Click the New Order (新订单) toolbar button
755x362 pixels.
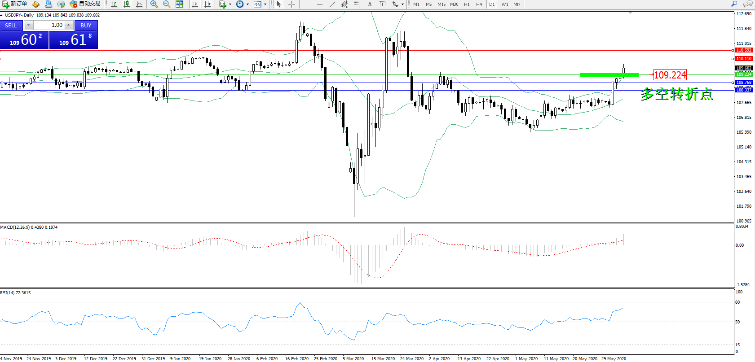coord(15,4)
